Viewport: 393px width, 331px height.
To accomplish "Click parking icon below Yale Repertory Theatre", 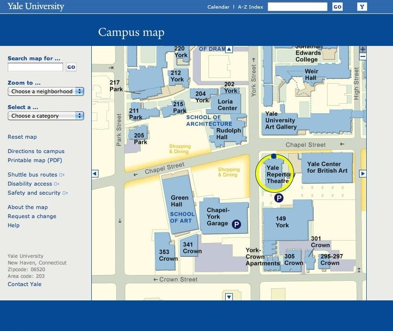I will tap(279, 198).
